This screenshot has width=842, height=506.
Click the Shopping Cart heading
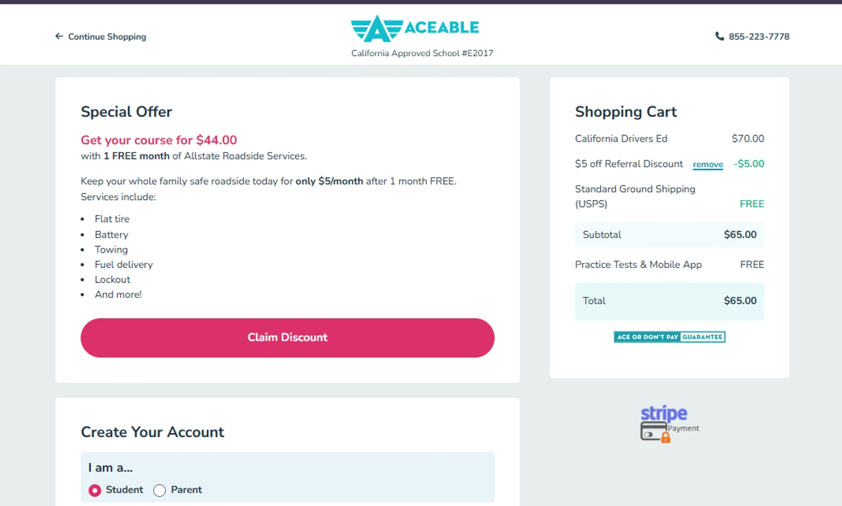[x=626, y=112]
